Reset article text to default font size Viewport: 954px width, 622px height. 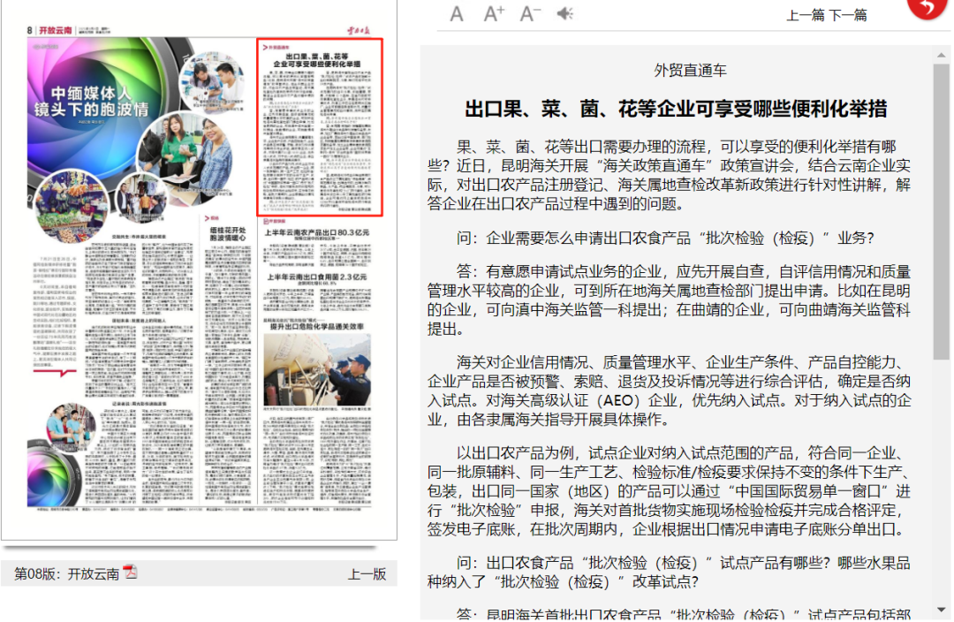[x=457, y=14]
